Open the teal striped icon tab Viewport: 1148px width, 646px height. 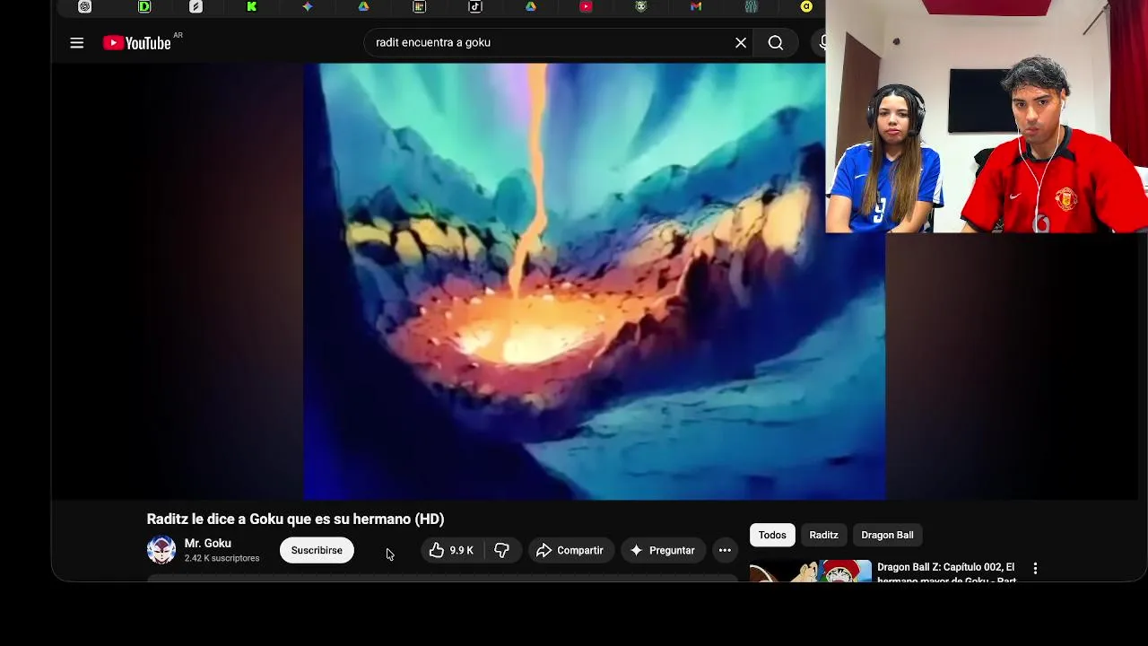pyautogui.click(x=751, y=6)
